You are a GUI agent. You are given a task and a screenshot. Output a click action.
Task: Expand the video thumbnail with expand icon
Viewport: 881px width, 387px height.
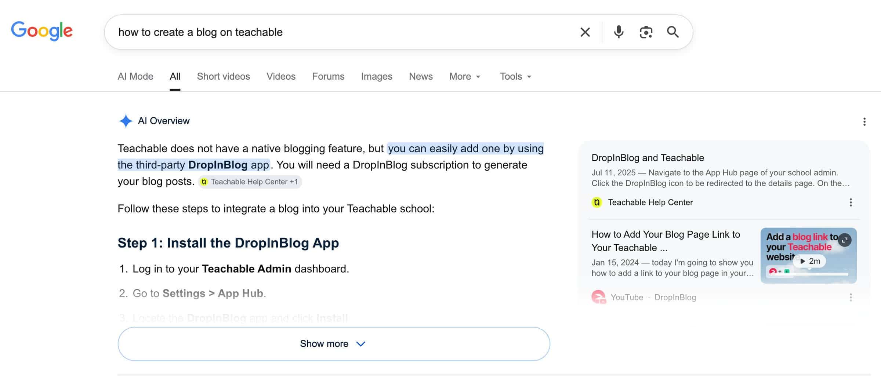(845, 240)
